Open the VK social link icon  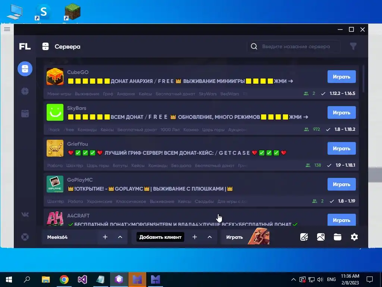pyautogui.click(x=25, y=215)
